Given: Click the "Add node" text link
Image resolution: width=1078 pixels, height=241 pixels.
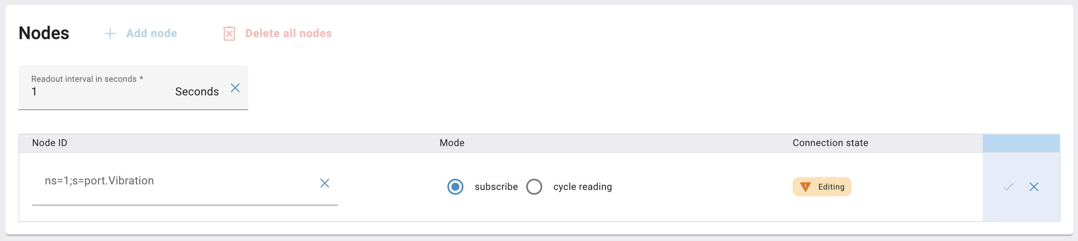Looking at the screenshot, I should [x=152, y=34].
